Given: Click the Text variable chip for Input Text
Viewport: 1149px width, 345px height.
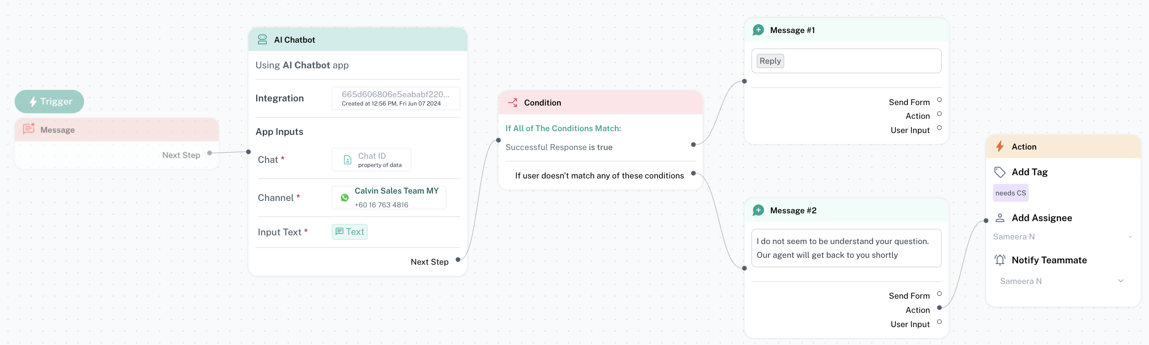Looking at the screenshot, I should click(350, 232).
